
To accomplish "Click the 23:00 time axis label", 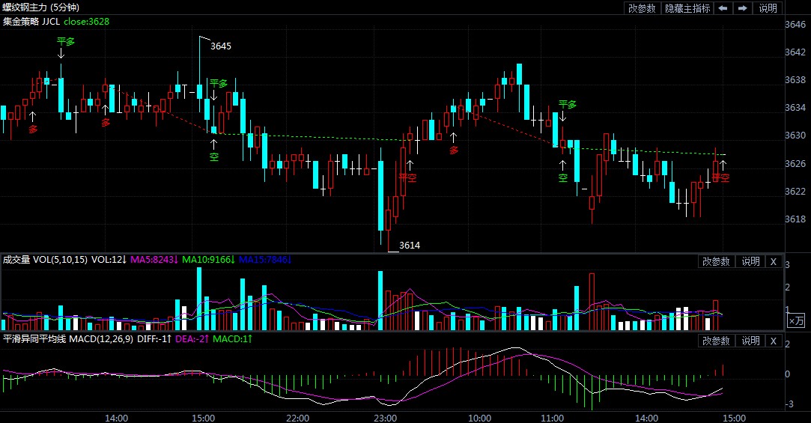I will [386, 418].
